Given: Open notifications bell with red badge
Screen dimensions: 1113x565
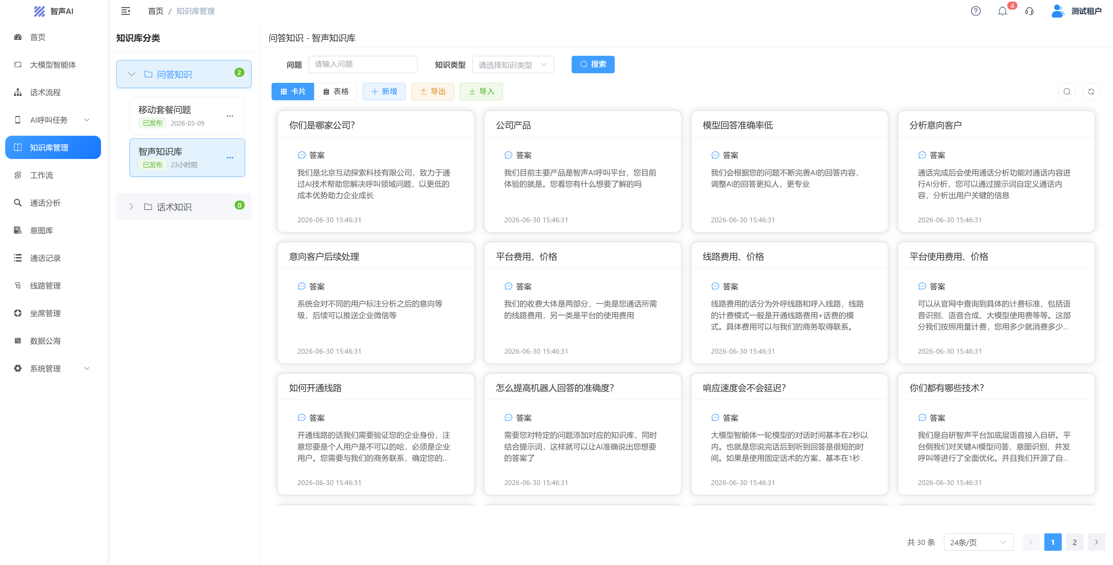Looking at the screenshot, I should pos(1002,11).
